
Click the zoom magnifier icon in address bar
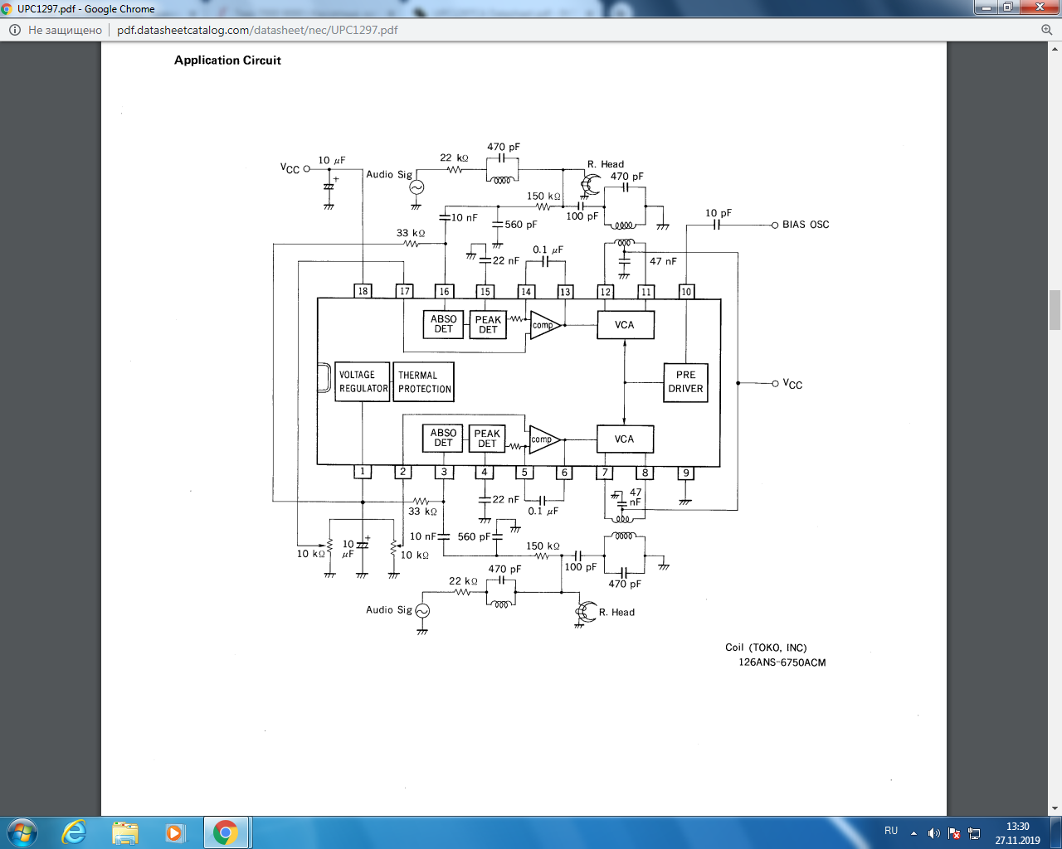point(1046,30)
